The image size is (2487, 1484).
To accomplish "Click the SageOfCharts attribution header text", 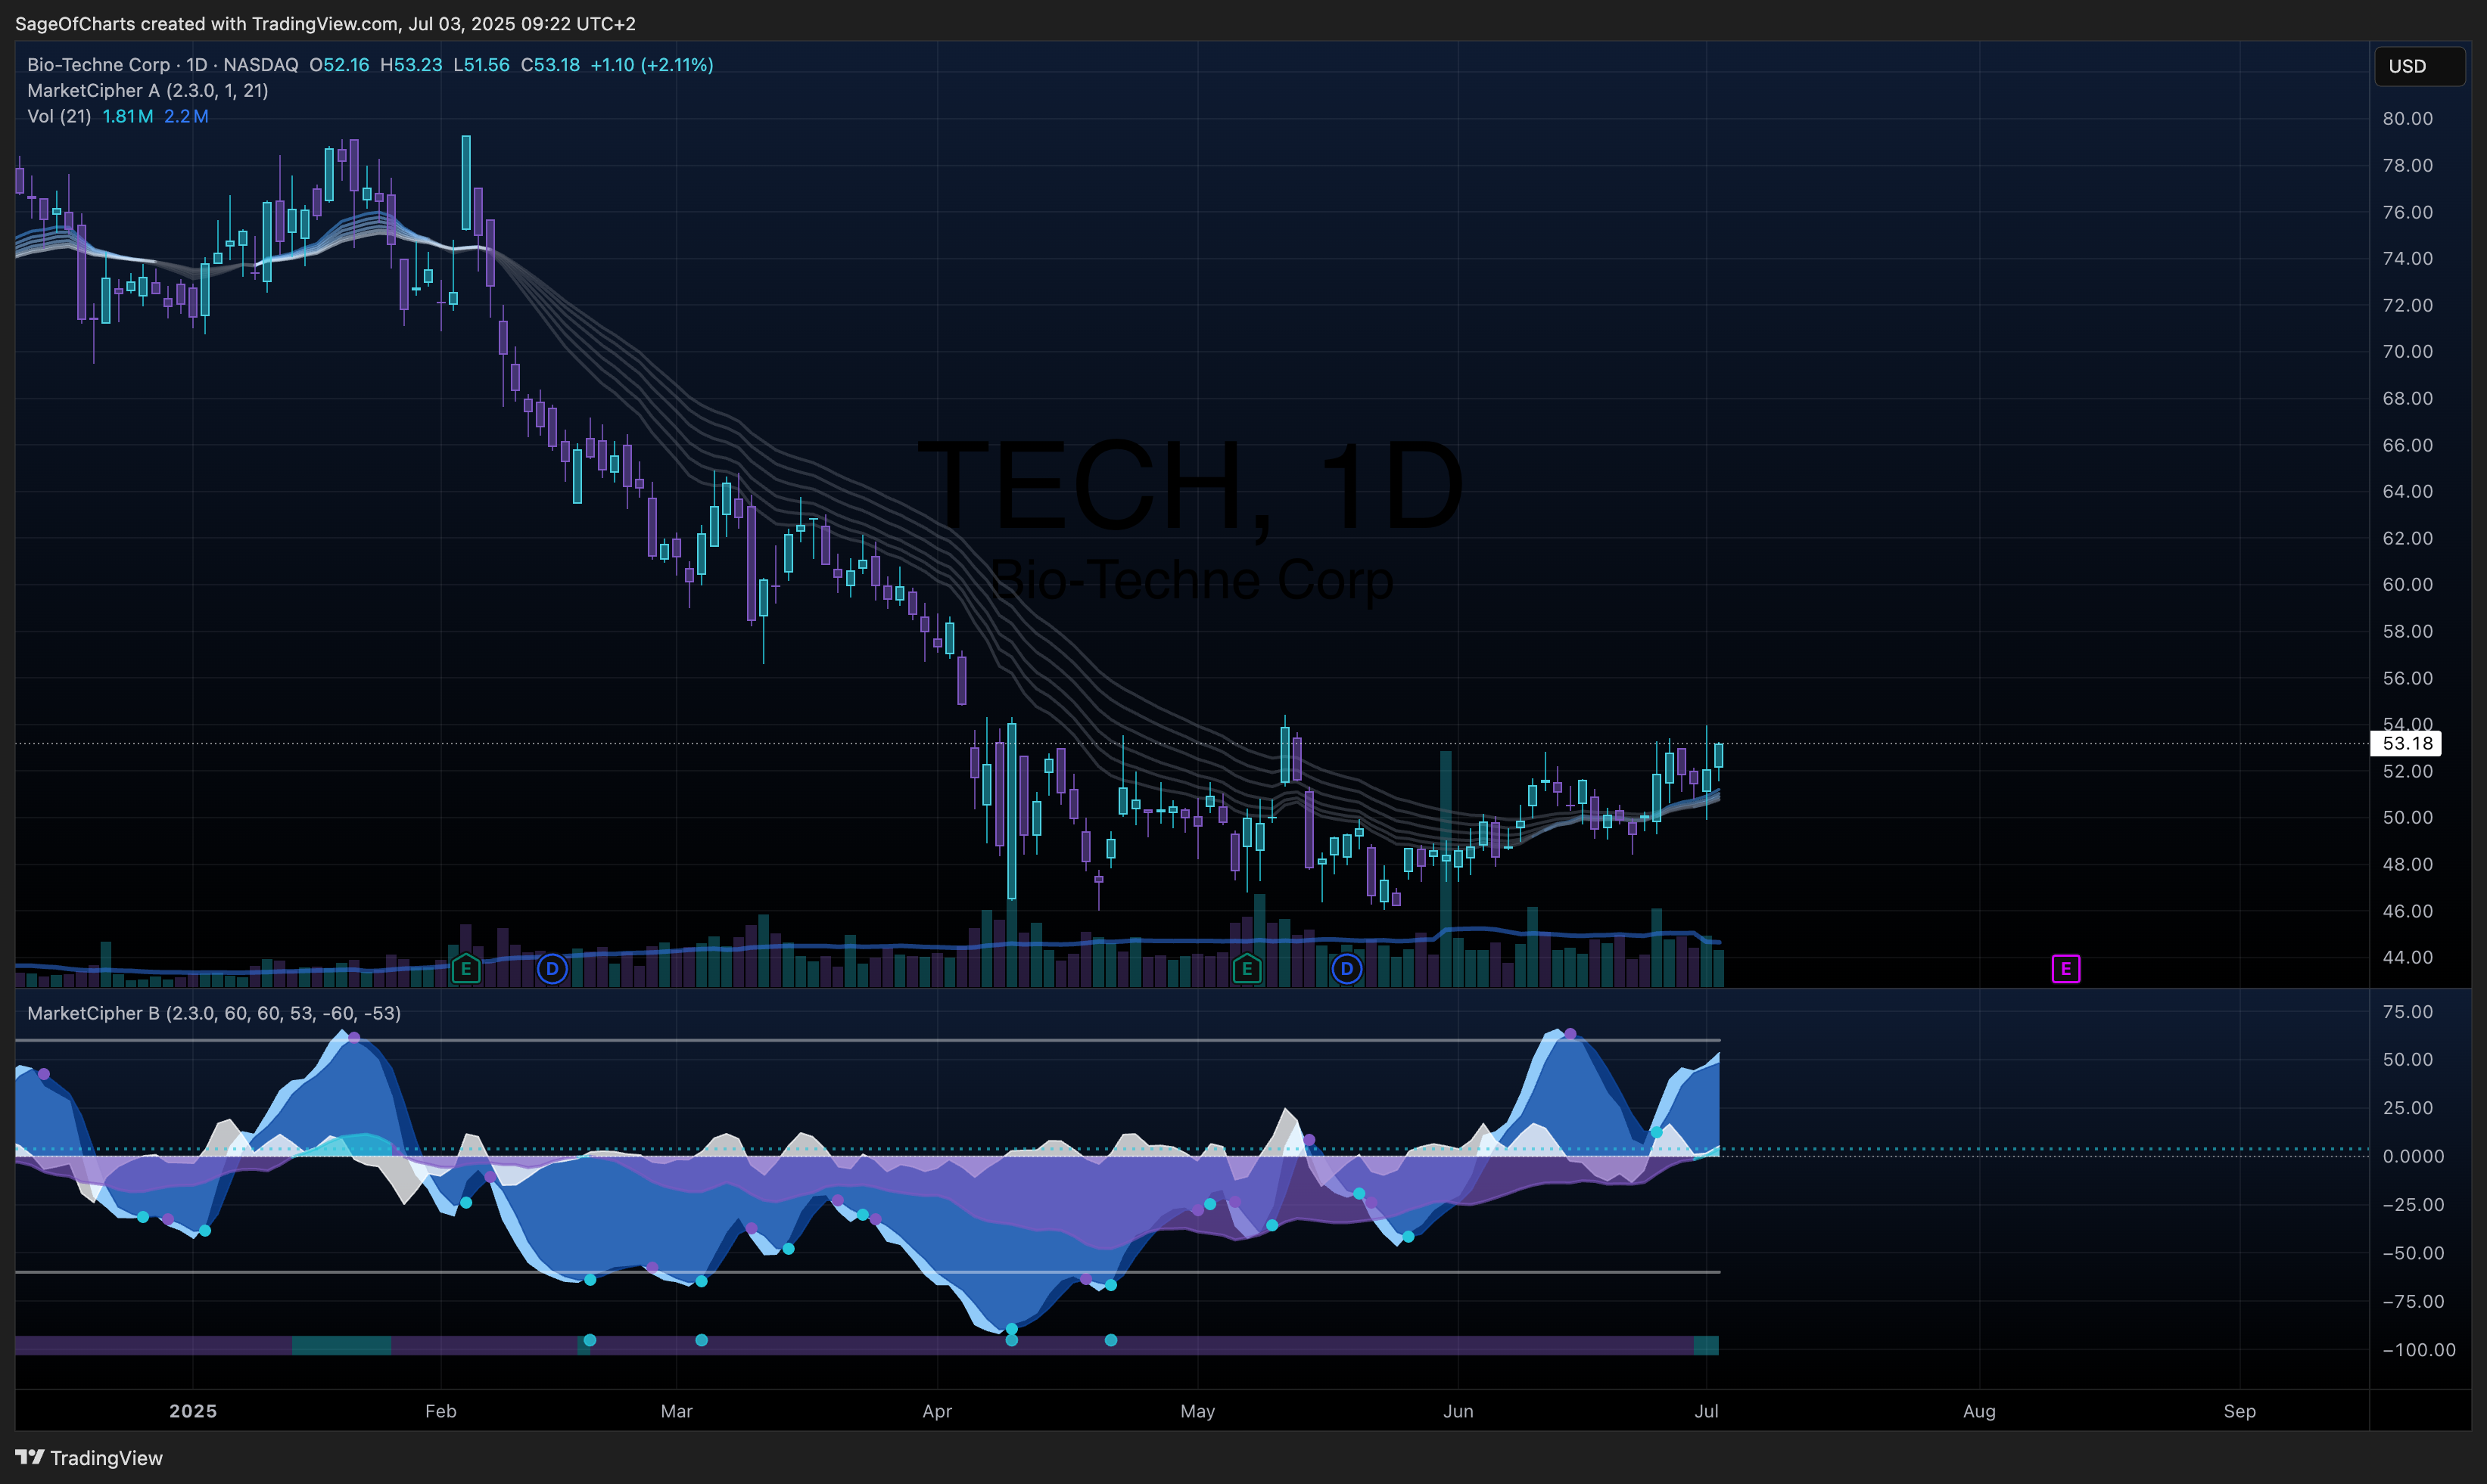I will [x=325, y=23].
